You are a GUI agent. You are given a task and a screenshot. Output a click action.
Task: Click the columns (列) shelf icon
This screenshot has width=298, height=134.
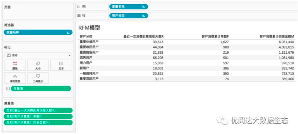[x=79, y=7]
